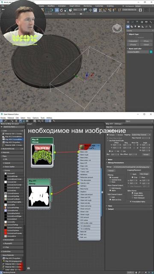The height and width of the screenshot is (274, 154).
Task: Select the Geometry category icon
Action: 128,27
